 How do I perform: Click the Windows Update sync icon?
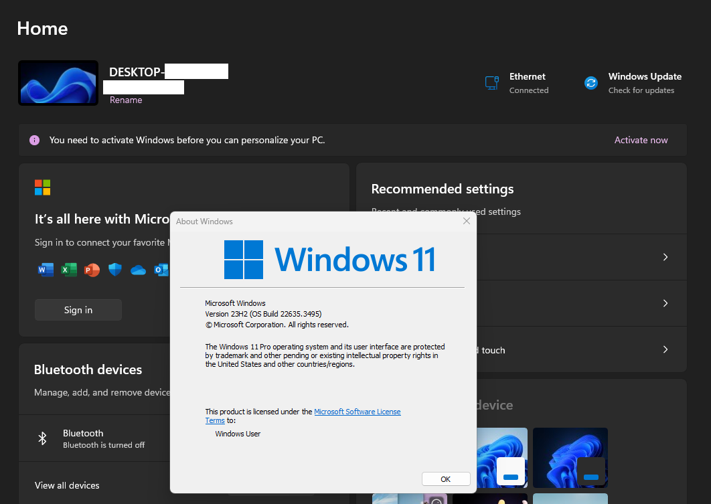click(x=591, y=83)
